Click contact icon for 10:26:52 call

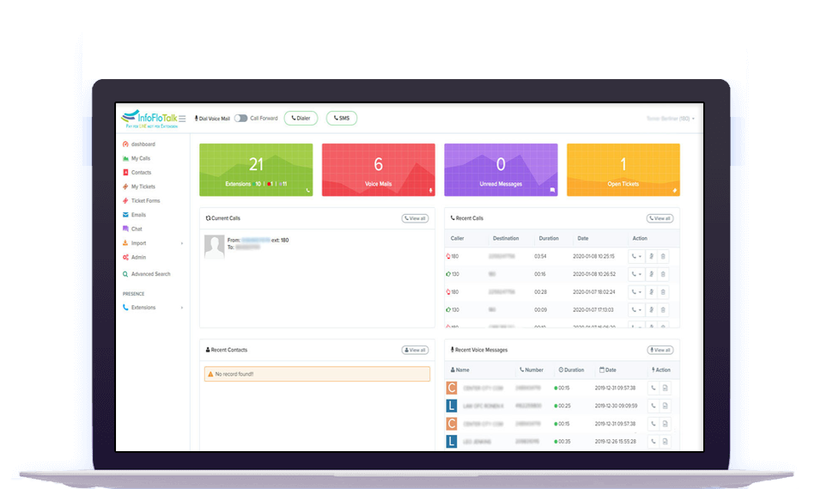651,274
